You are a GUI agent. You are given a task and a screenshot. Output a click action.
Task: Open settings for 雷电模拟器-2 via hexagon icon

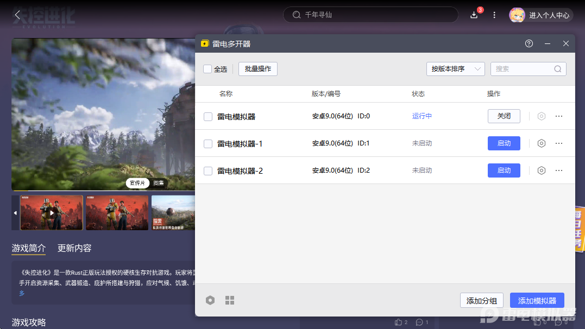click(x=541, y=170)
